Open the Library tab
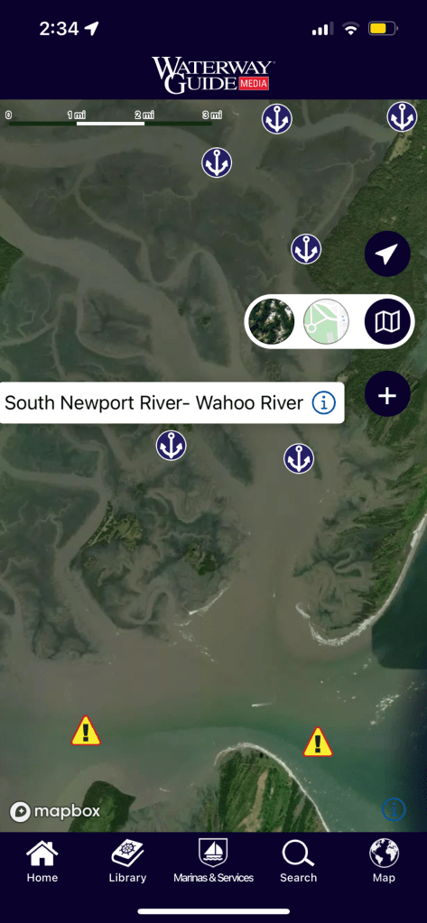Viewport: 427px width, 923px height. 127,862
